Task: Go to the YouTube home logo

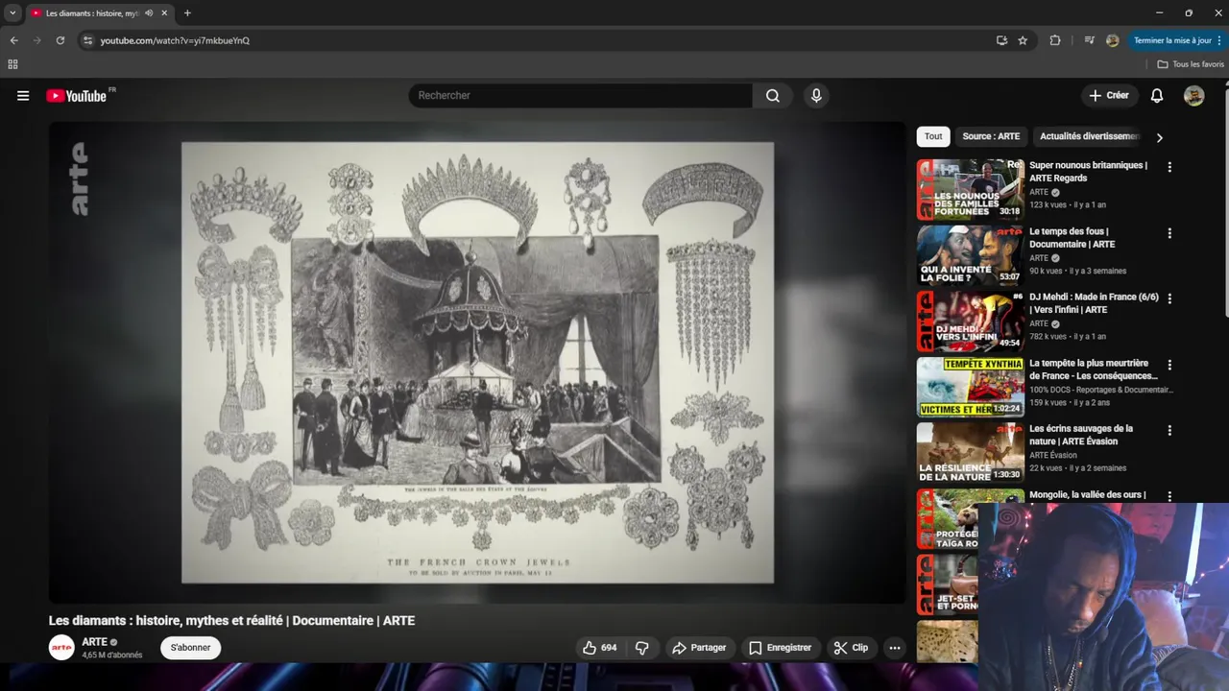Action: pos(77,95)
